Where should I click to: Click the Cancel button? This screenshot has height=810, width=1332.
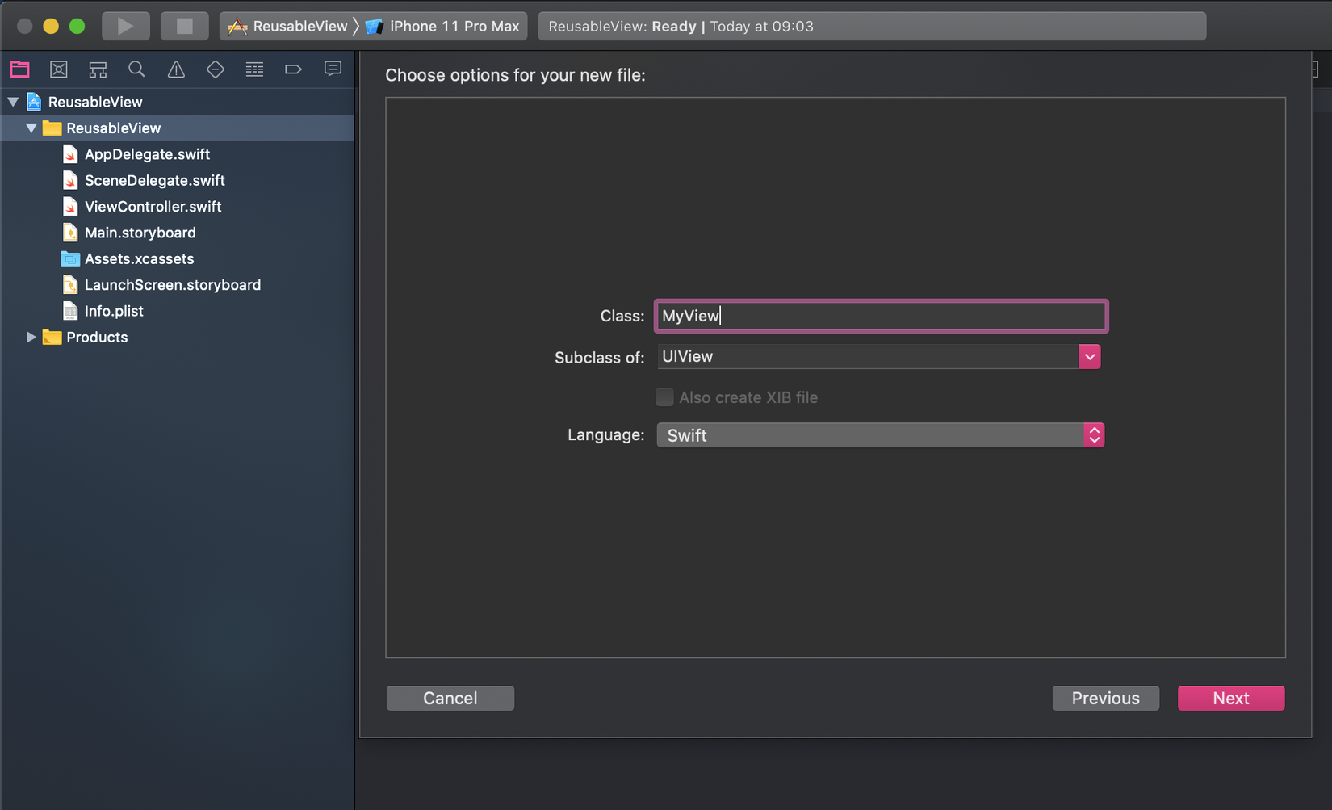coord(450,698)
